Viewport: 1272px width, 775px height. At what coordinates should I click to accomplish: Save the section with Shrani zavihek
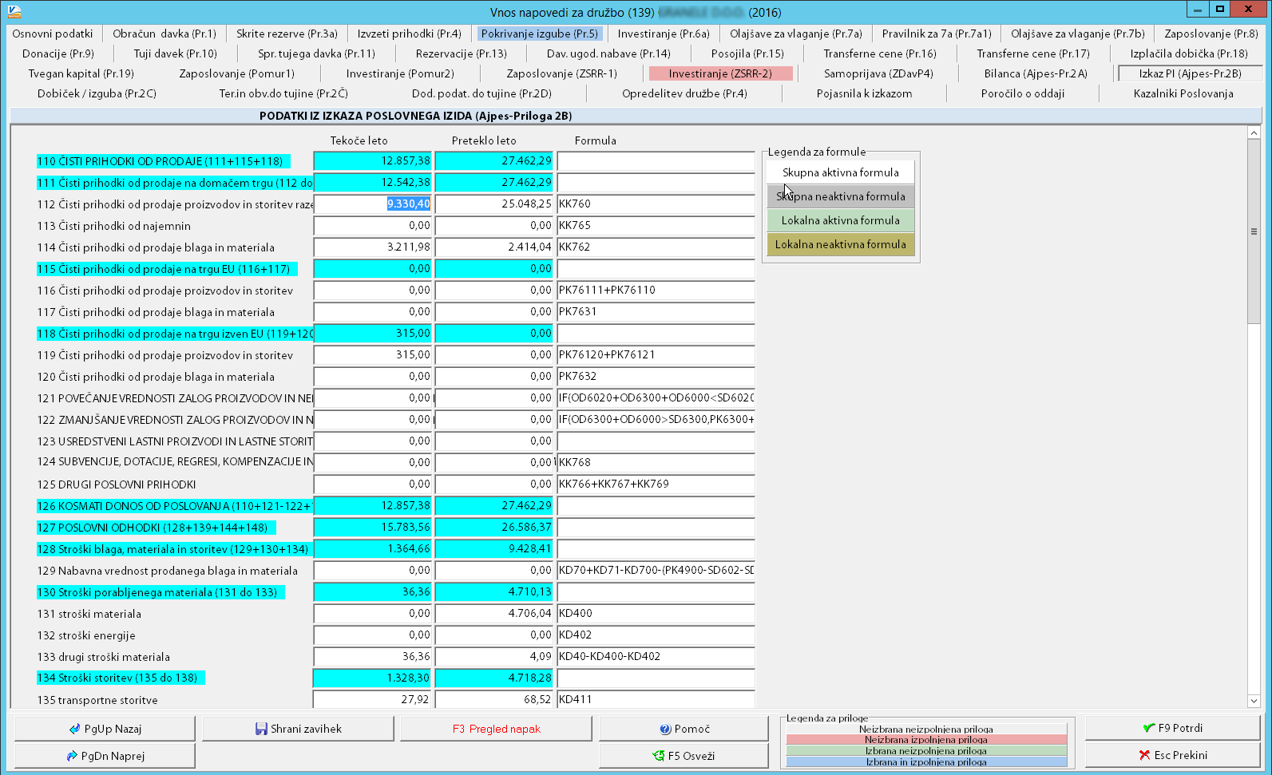click(298, 729)
